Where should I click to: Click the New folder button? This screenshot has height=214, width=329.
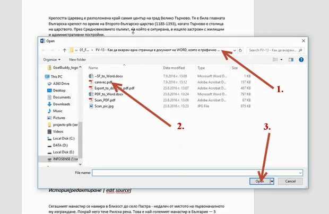pyautogui.click(x=77, y=60)
